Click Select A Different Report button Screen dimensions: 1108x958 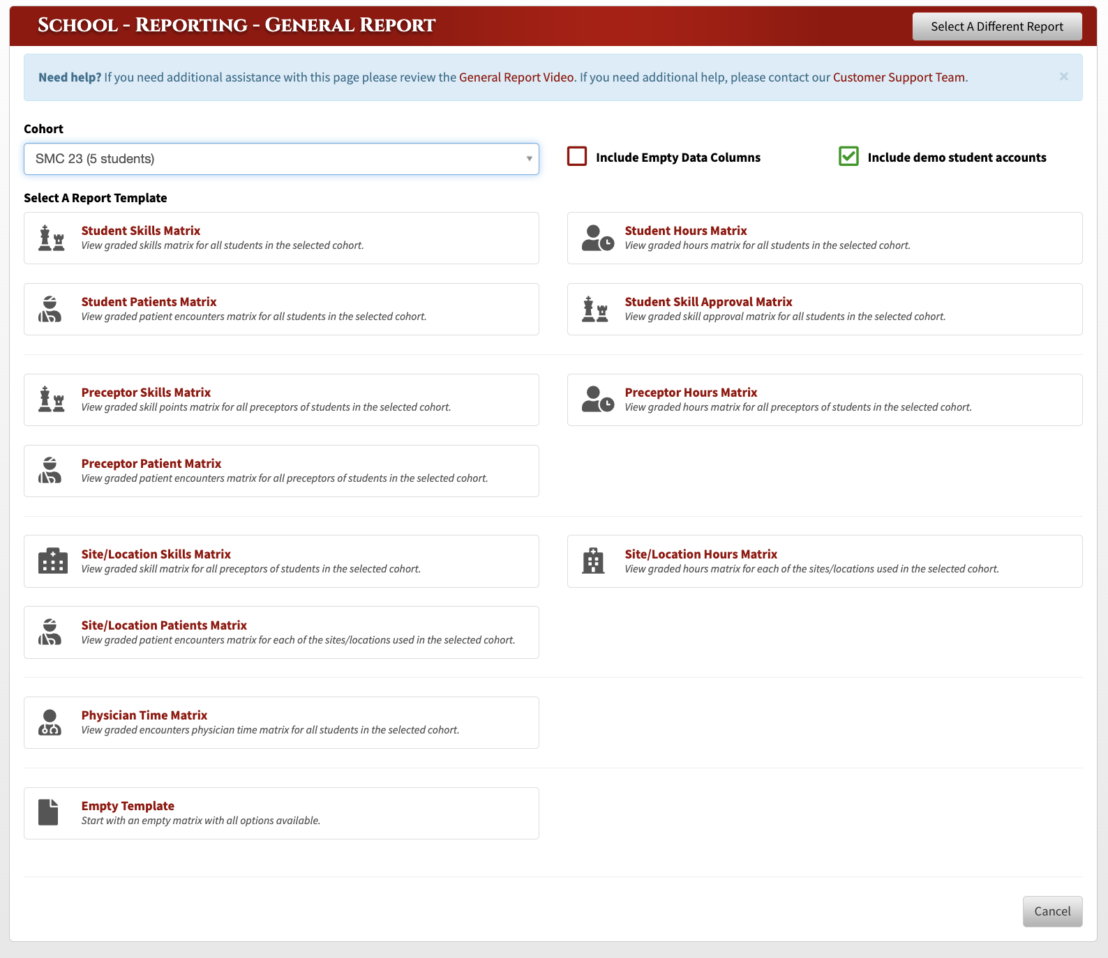click(997, 26)
